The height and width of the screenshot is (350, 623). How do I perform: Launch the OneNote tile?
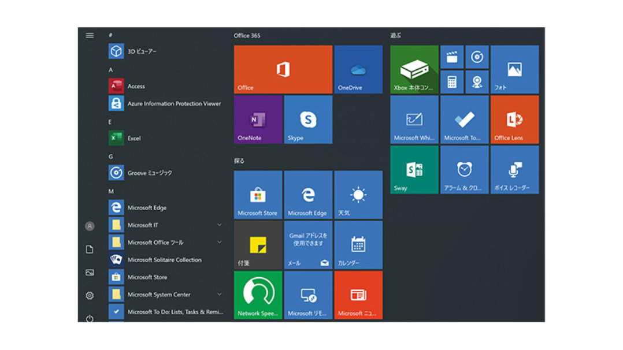(258, 120)
